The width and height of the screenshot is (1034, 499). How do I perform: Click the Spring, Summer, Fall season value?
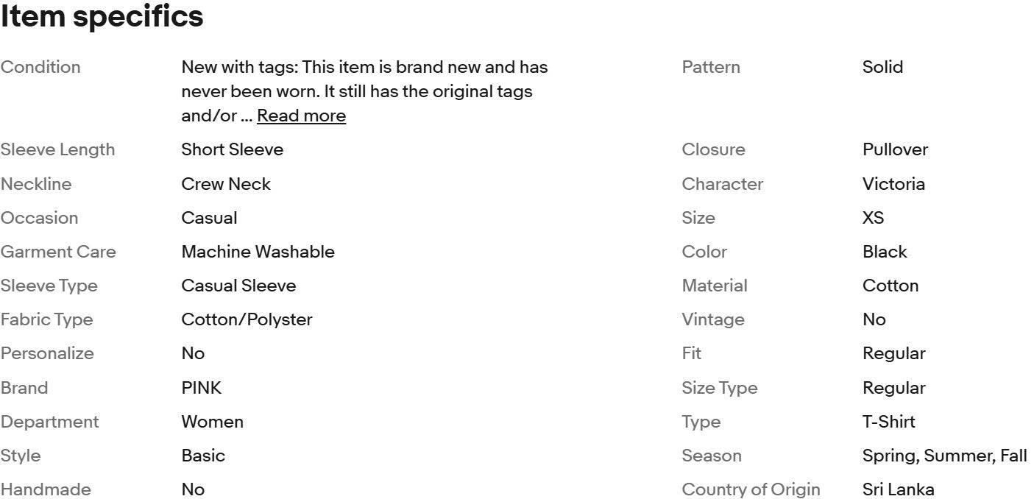click(x=944, y=456)
